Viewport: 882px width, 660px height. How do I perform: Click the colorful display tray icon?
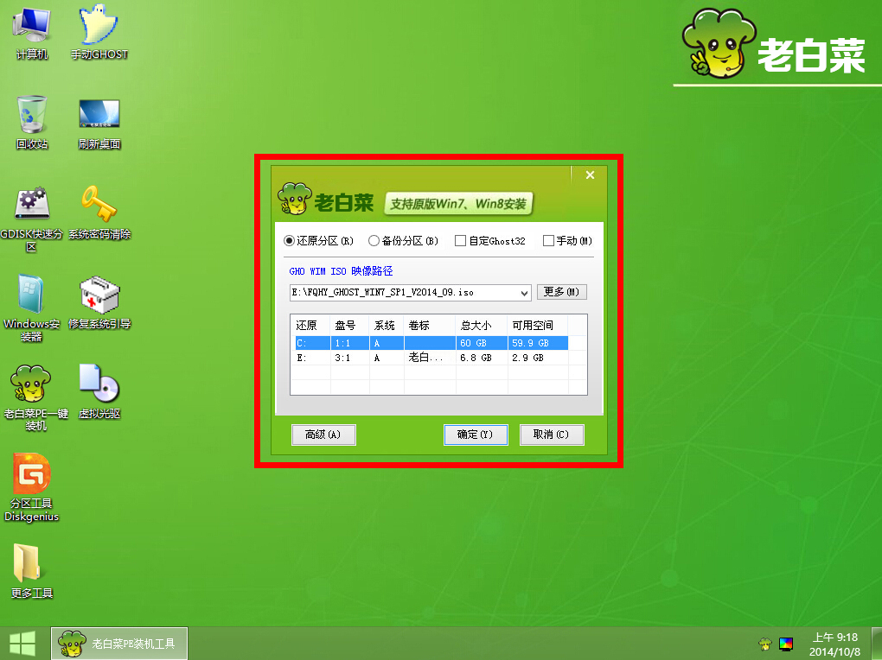pos(786,644)
